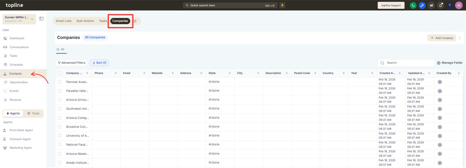Image resolution: width=466 pixels, height=168 pixels.
Task: Expand the Dunder Mifflin account switcher
Action: click(19, 19)
